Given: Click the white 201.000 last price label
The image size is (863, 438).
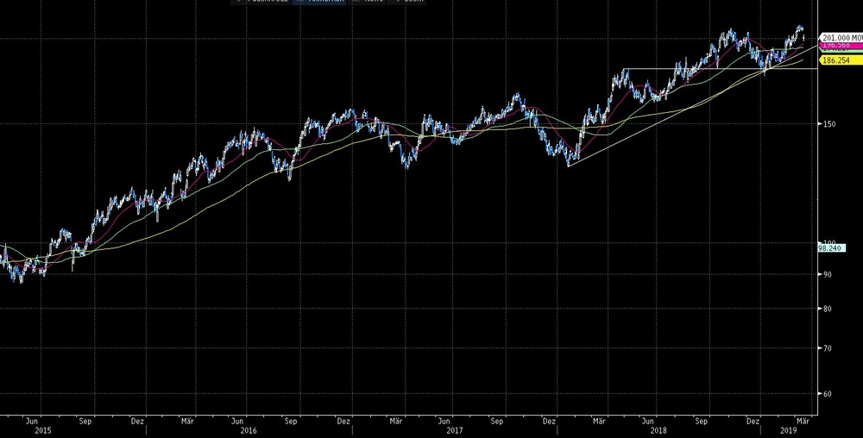Looking at the screenshot, I should tap(840, 38).
